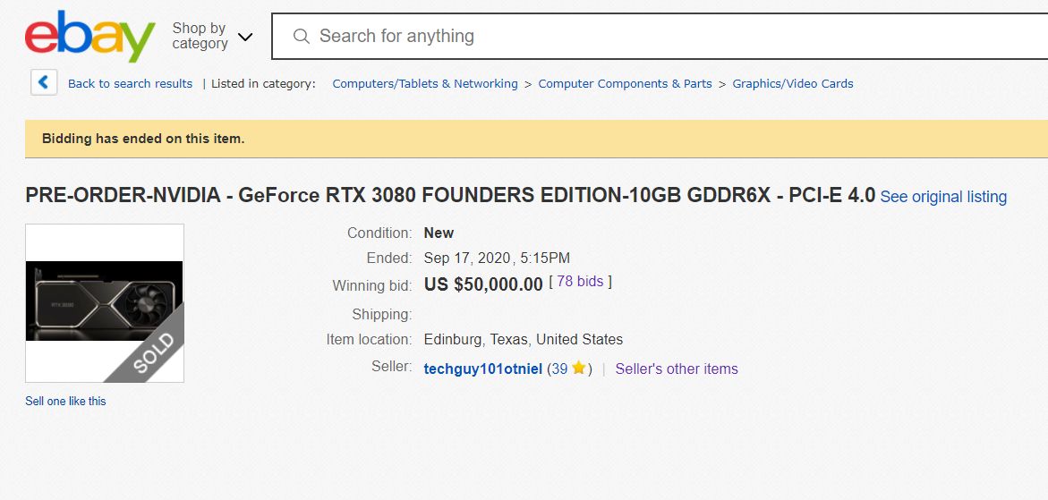Click the blue back arrow icon

(x=44, y=83)
